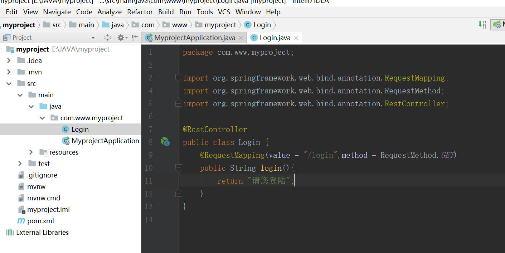Fold the import block at line 3
This screenshot has height=253, width=505.
point(179,77)
